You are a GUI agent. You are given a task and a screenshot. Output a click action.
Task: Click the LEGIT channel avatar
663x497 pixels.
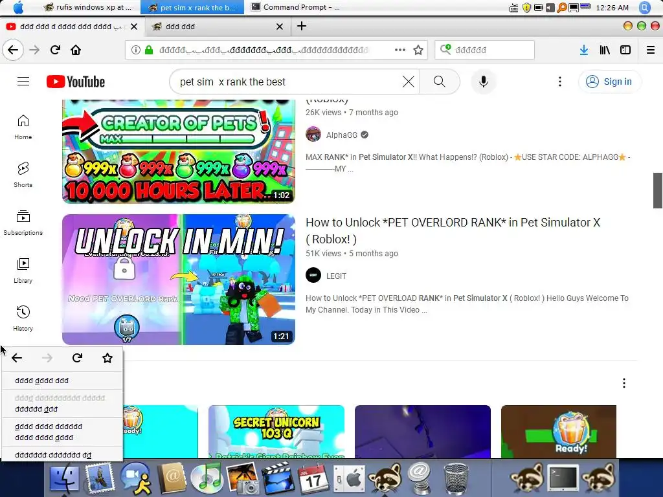click(313, 276)
